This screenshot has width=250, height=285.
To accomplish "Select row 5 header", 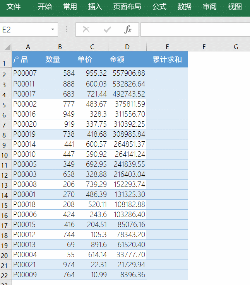I will coord(6,104).
